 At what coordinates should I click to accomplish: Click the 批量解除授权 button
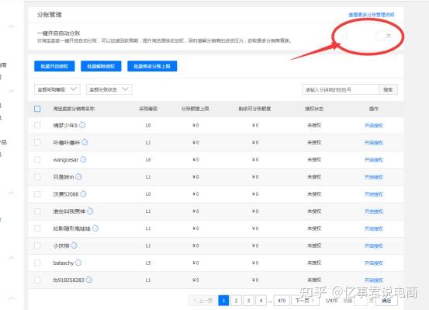pos(101,66)
